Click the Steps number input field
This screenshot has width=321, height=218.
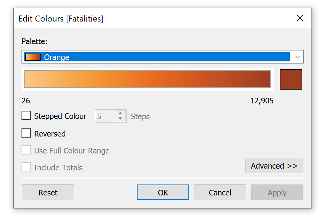(105, 116)
